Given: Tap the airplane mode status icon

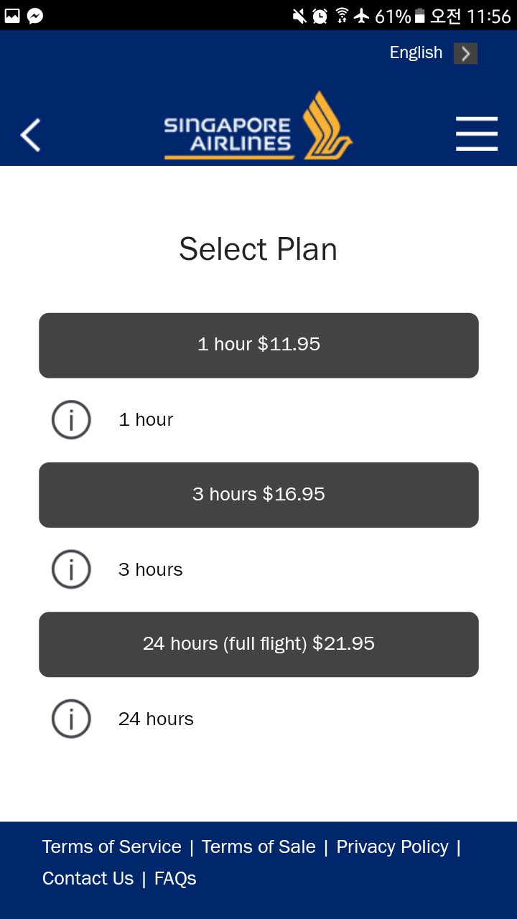Looking at the screenshot, I should [x=362, y=16].
